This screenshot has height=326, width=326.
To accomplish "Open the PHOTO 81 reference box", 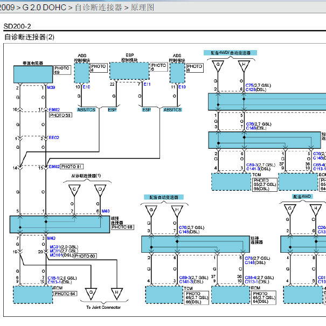I will point(72,167).
